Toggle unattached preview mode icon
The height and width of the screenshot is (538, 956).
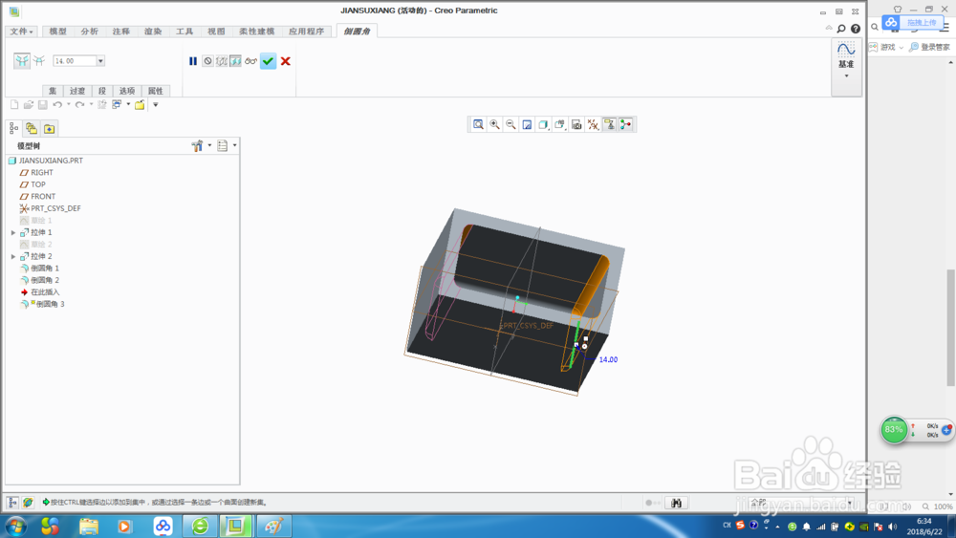222,61
